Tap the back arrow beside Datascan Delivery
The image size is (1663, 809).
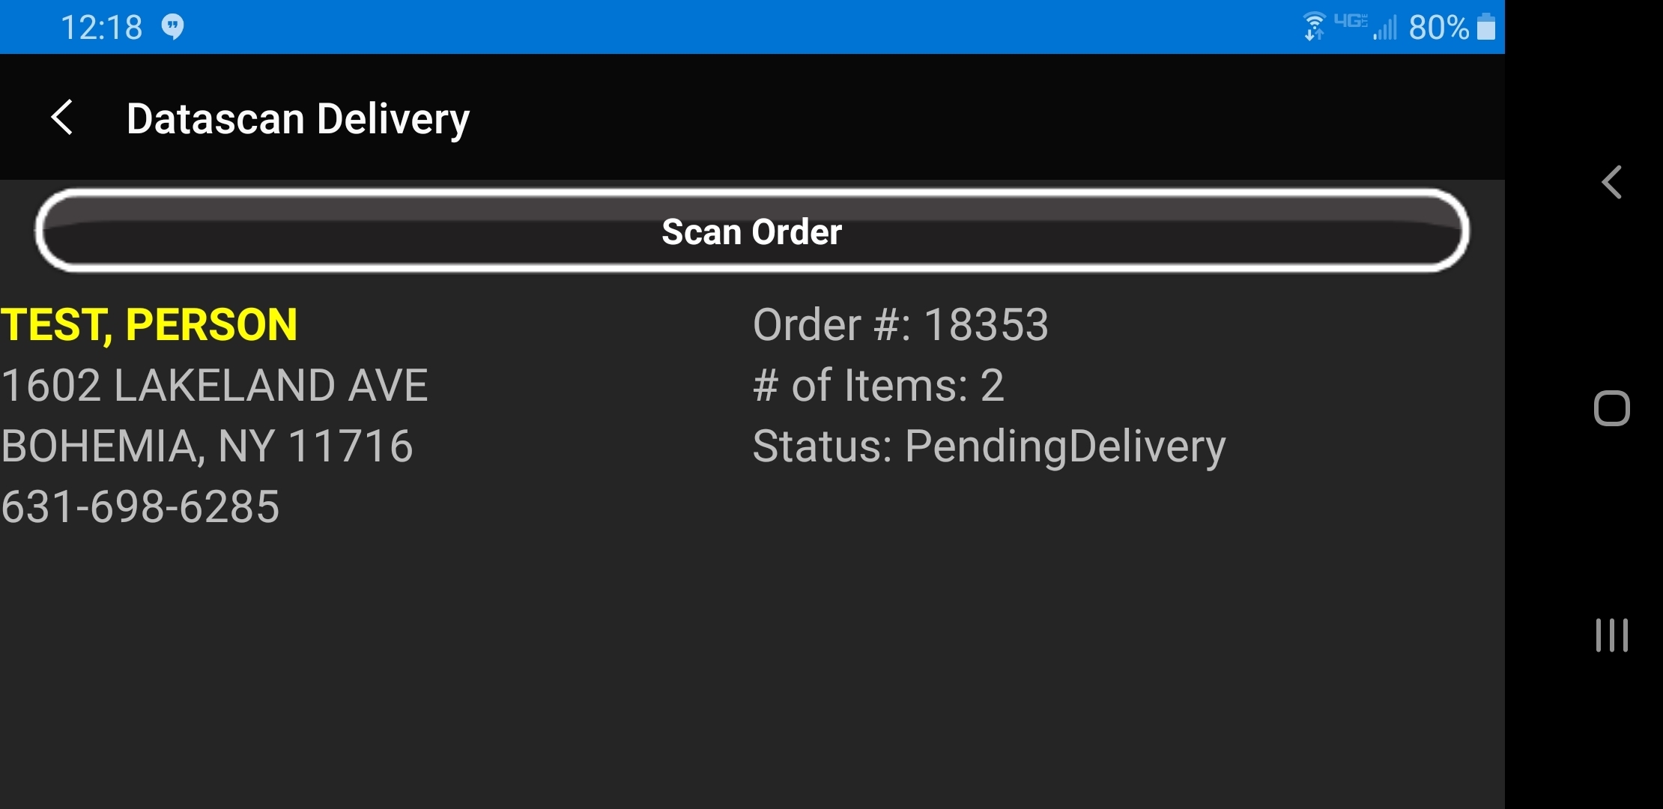click(63, 117)
